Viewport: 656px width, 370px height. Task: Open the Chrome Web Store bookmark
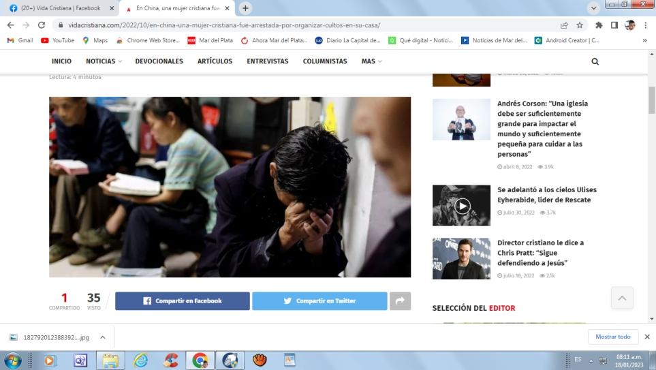coord(148,41)
